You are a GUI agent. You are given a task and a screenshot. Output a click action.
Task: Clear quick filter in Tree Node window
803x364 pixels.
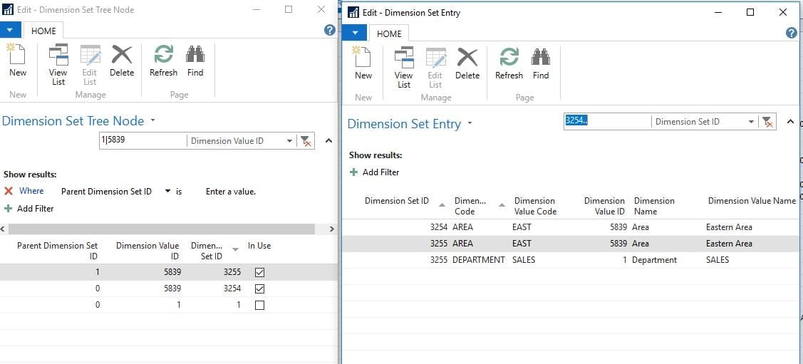click(306, 141)
